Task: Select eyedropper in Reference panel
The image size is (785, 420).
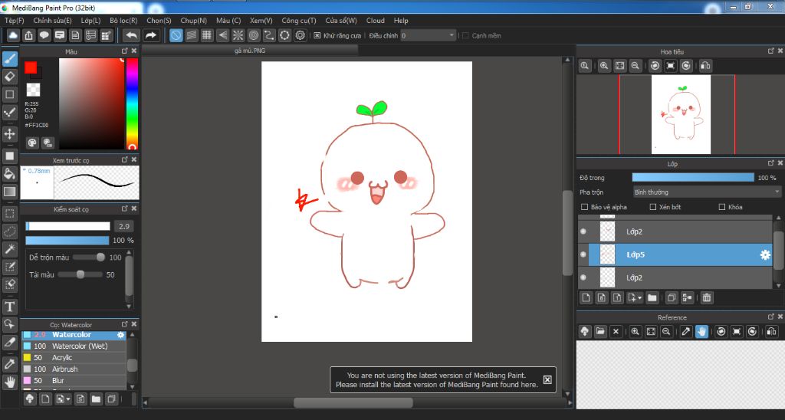Action: [686, 331]
